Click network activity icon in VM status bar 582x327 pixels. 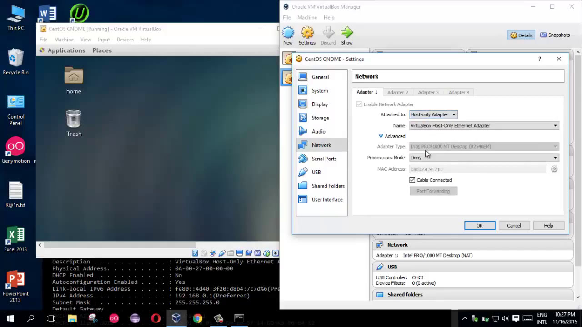coord(213,253)
